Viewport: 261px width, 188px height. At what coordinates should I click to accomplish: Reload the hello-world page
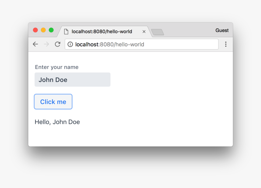tap(57, 44)
